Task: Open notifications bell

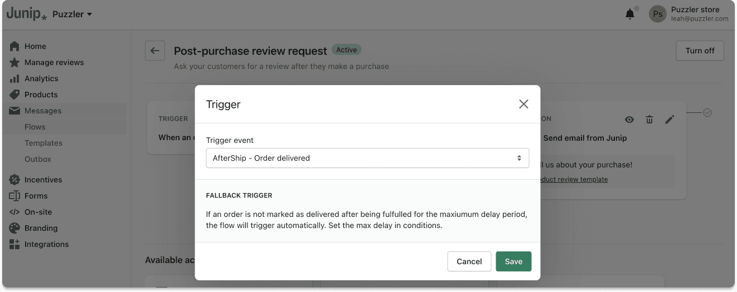Action: tap(630, 14)
